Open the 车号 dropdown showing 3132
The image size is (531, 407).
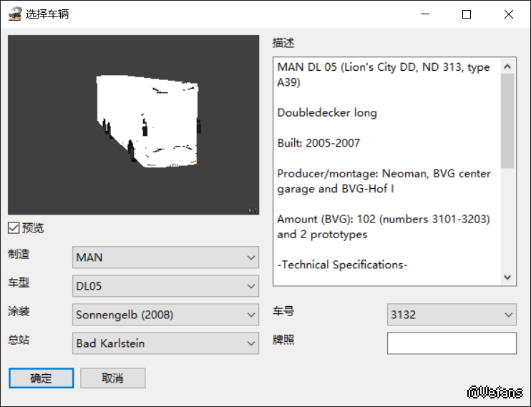(x=451, y=315)
